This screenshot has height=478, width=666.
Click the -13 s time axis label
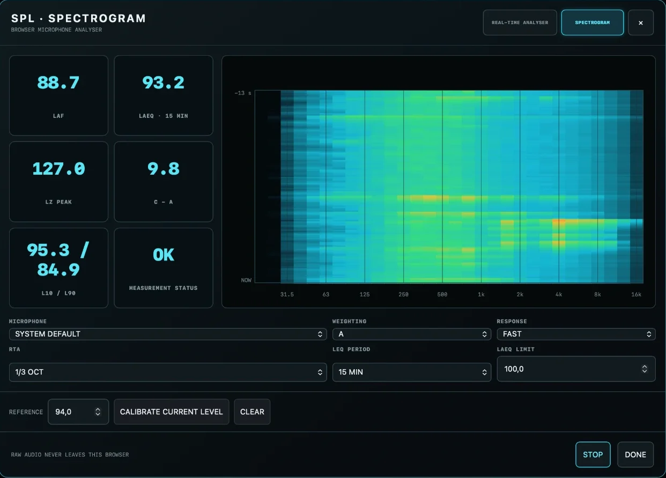[x=242, y=93]
